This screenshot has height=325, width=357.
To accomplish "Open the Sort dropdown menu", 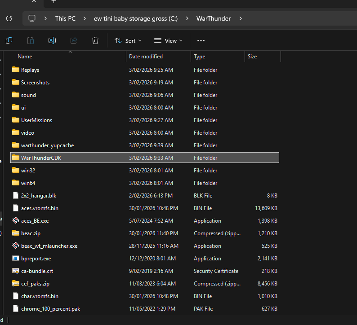I will click(128, 40).
